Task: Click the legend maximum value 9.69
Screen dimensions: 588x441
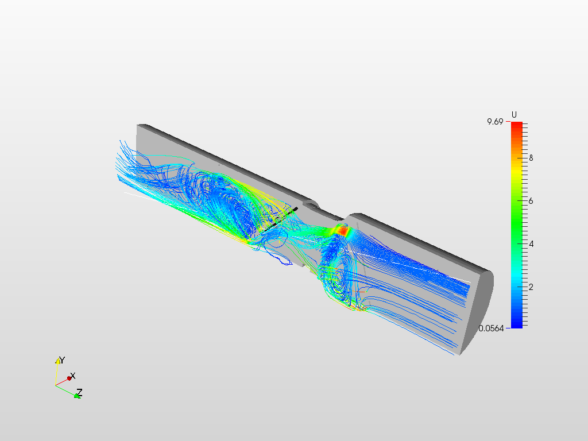Action: (495, 122)
